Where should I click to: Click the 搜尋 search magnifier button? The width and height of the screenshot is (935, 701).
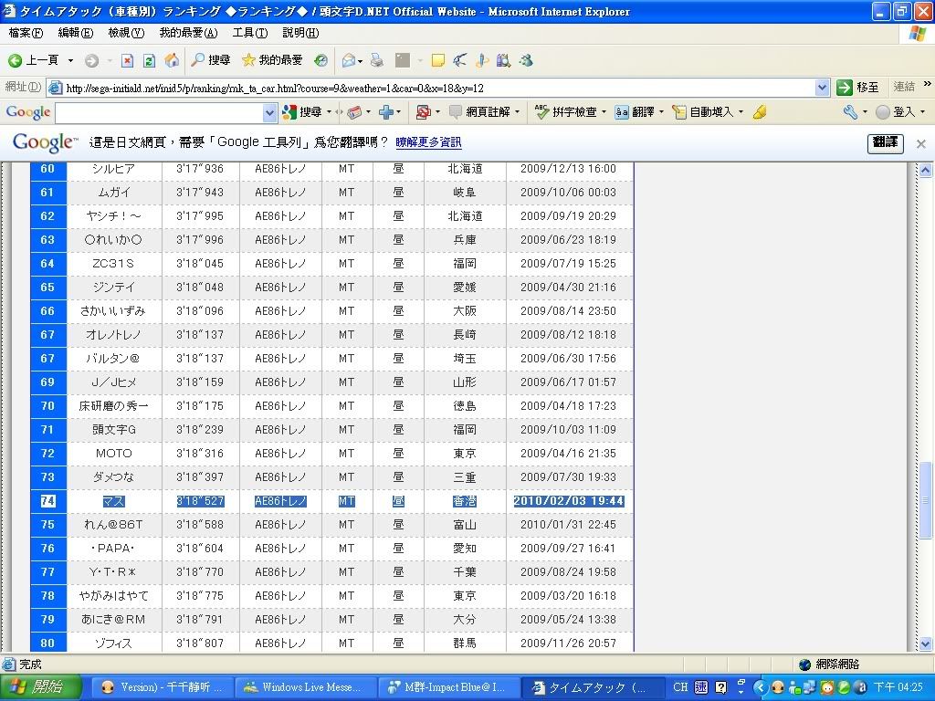[x=210, y=60]
